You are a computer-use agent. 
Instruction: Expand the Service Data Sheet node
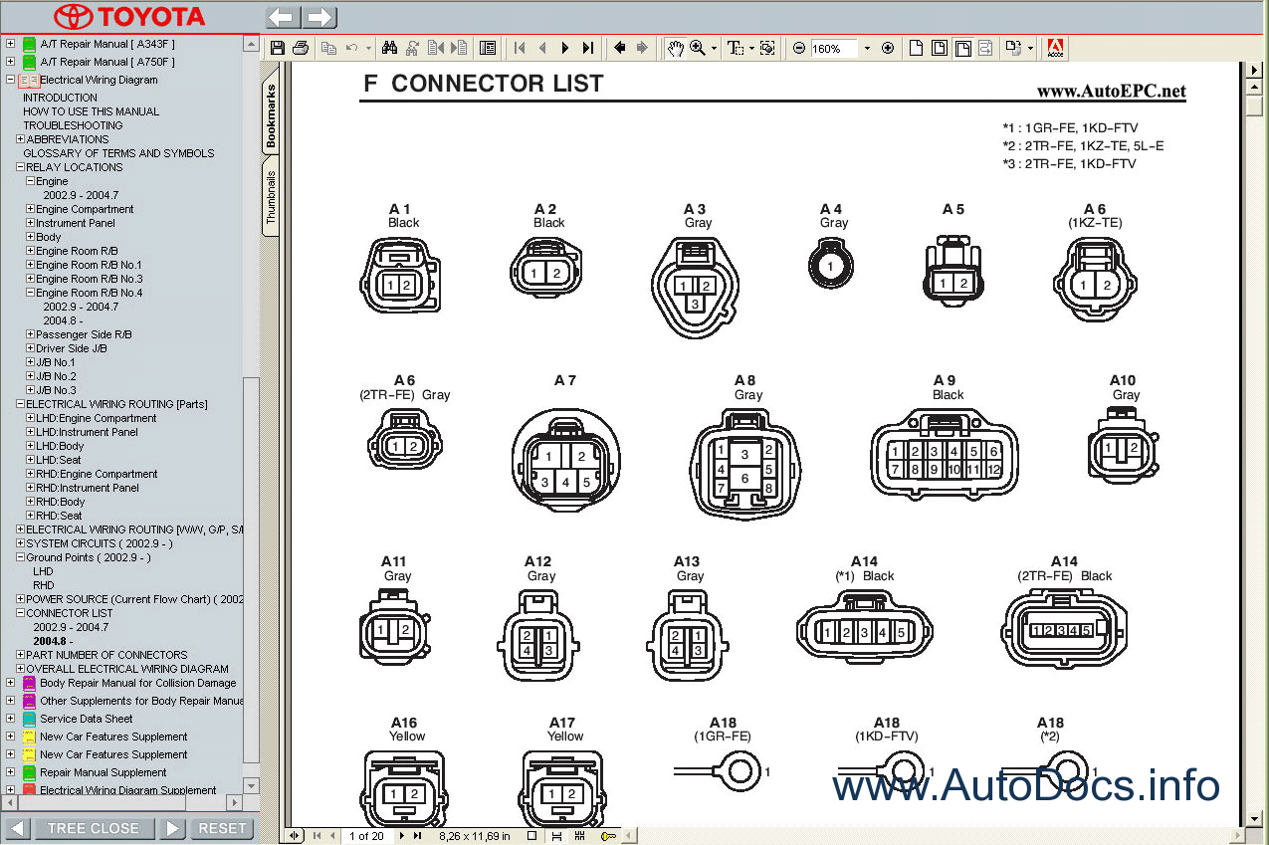10,719
